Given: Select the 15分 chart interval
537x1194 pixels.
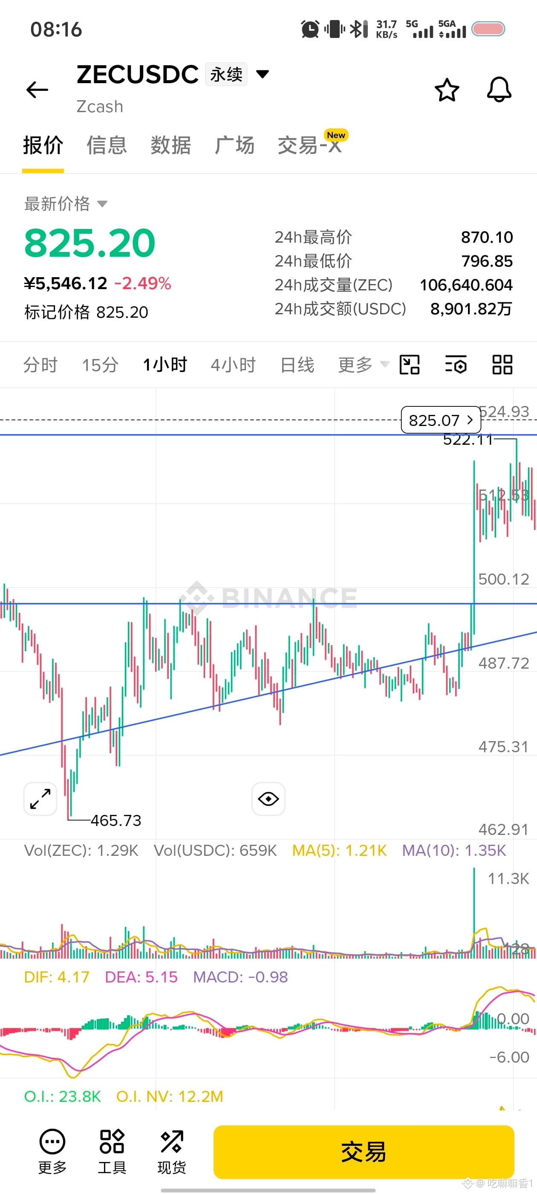Looking at the screenshot, I should [x=100, y=365].
